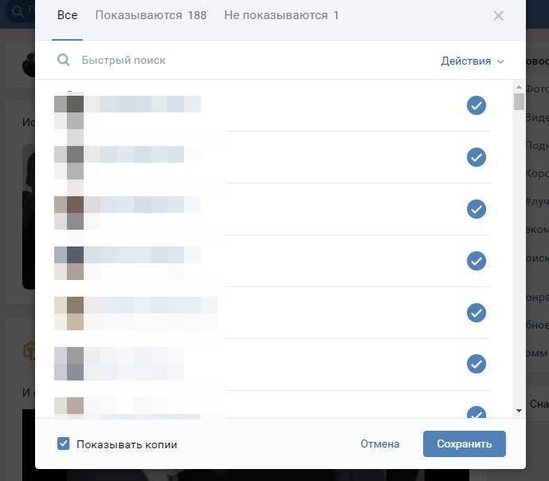Uncheck the first list item's checkmark
The width and height of the screenshot is (549, 481).
[476, 105]
